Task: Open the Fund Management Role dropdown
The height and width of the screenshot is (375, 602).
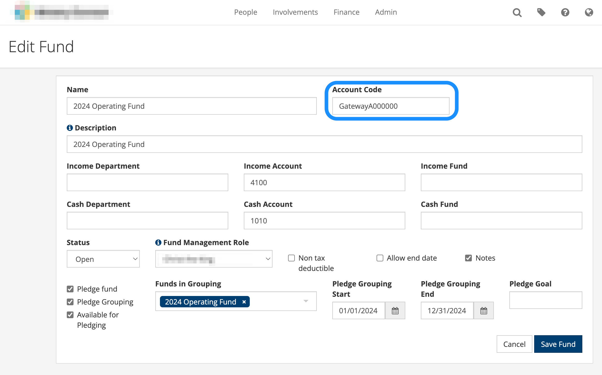Action: [x=214, y=259]
